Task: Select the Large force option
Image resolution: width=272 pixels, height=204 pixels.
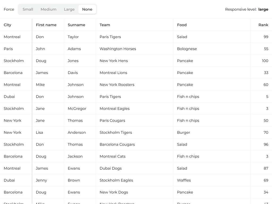Action: pyautogui.click(x=69, y=9)
